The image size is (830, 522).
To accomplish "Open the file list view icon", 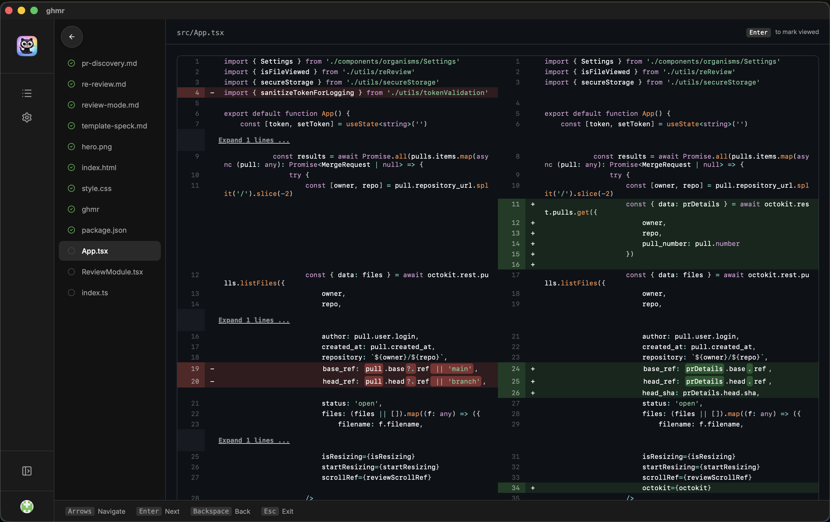I will point(27,93).
